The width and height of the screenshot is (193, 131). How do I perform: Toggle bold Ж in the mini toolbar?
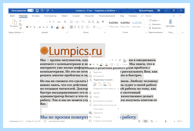click(x=90, y=64)
